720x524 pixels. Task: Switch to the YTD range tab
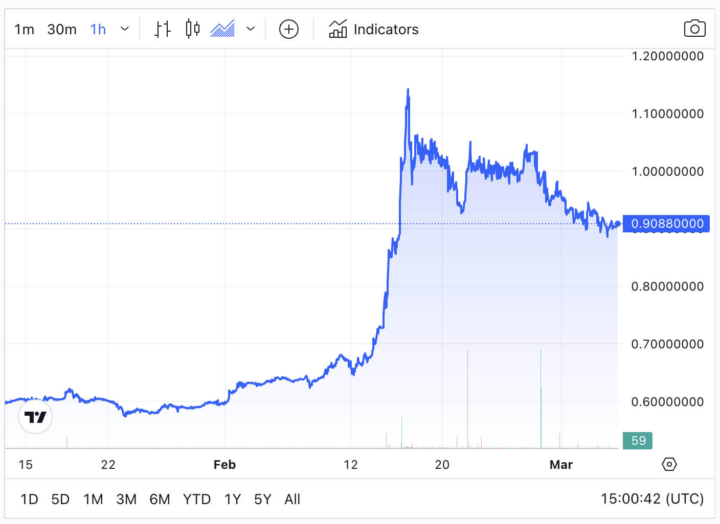click(197, 499)
